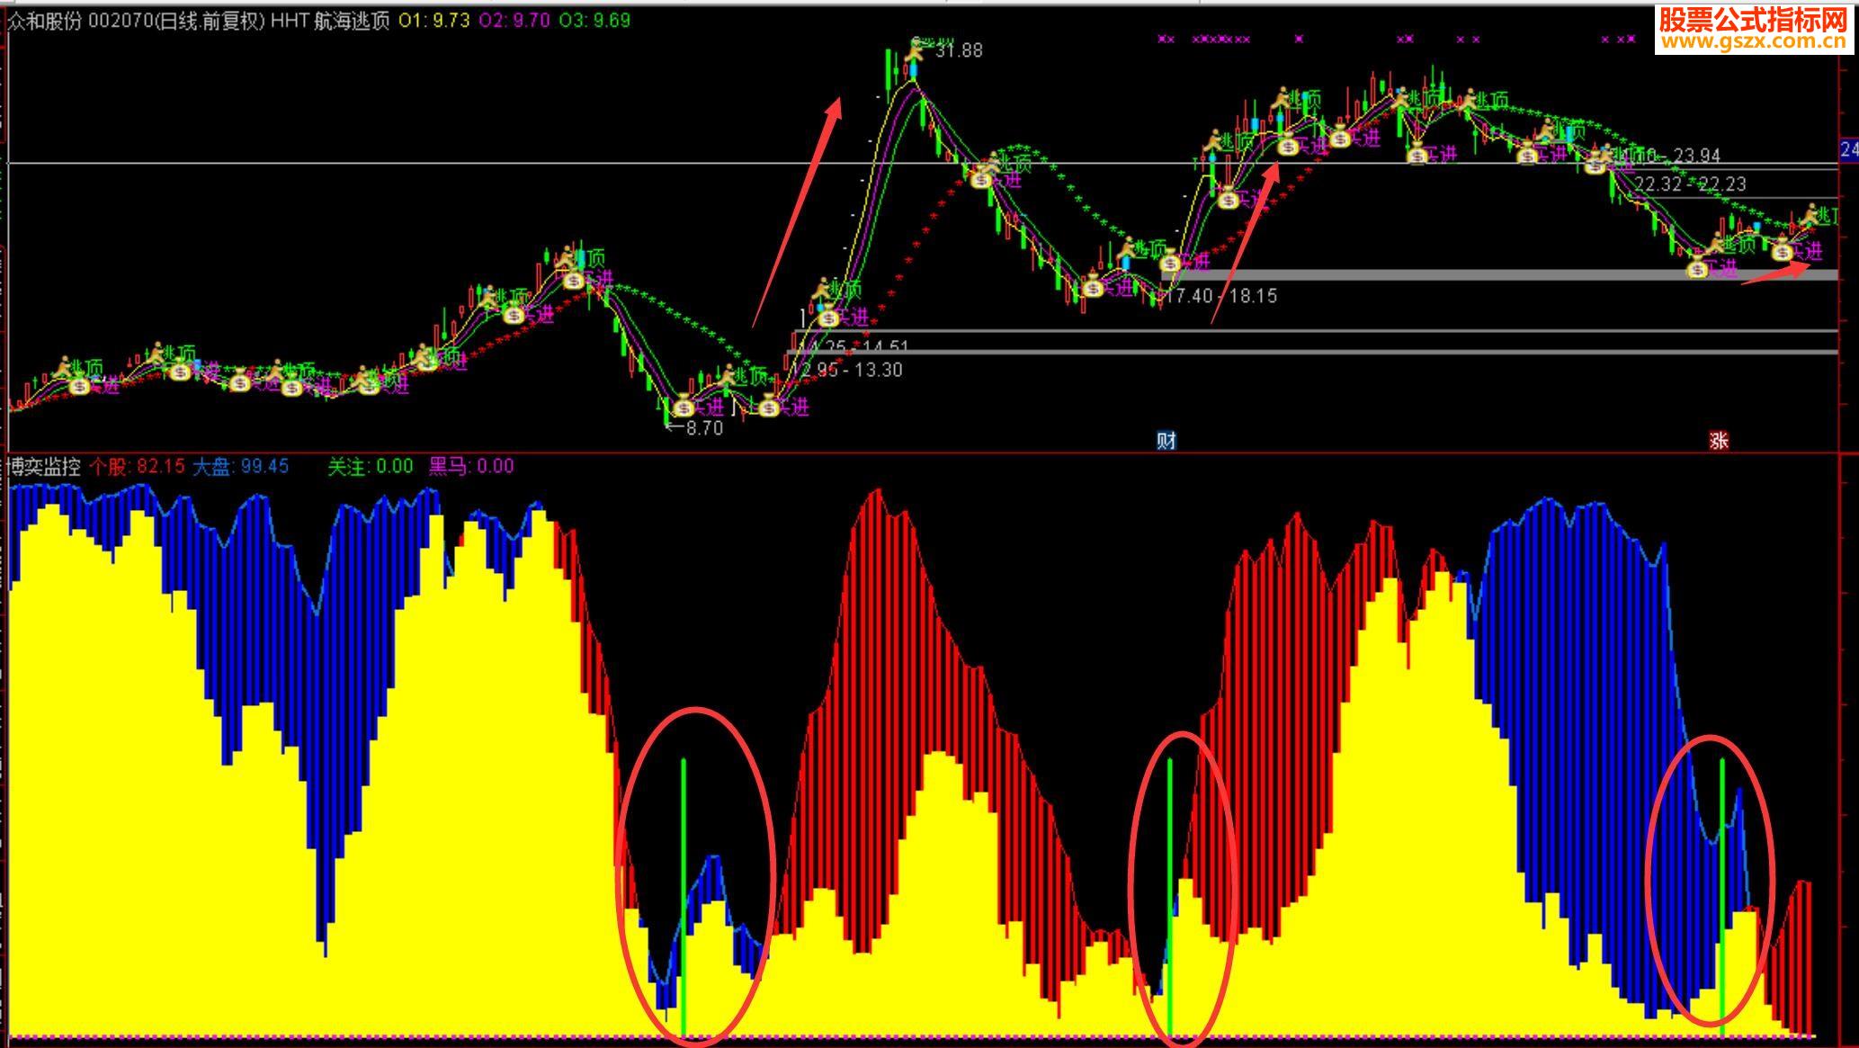This screenshot has width=1859, height=1048.
Task: Click the 31.88 high price label
Action: click(x=959, y=50)
